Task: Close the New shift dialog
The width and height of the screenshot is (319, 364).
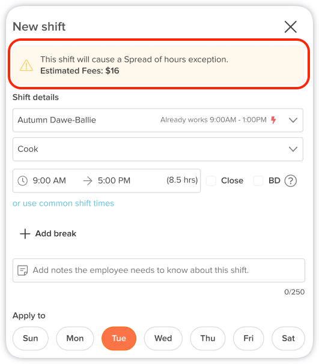Action: [x=290, y=27]
